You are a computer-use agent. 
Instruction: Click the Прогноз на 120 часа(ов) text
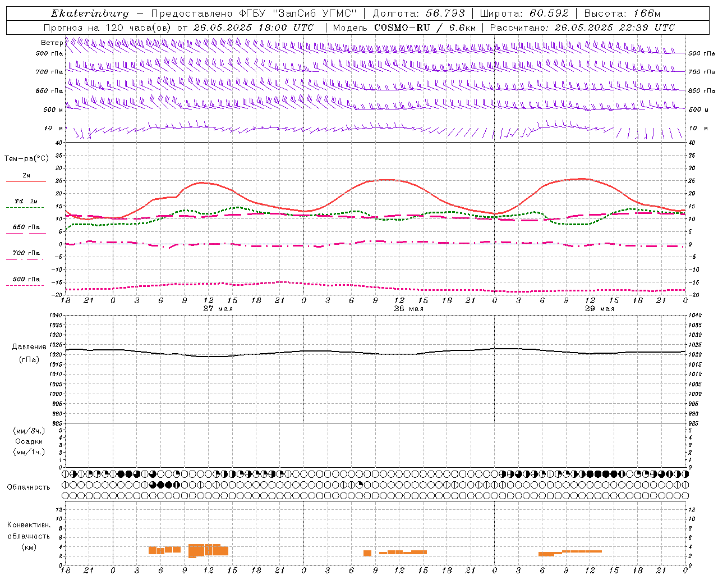pyautogui.click(x=108, y=28)
